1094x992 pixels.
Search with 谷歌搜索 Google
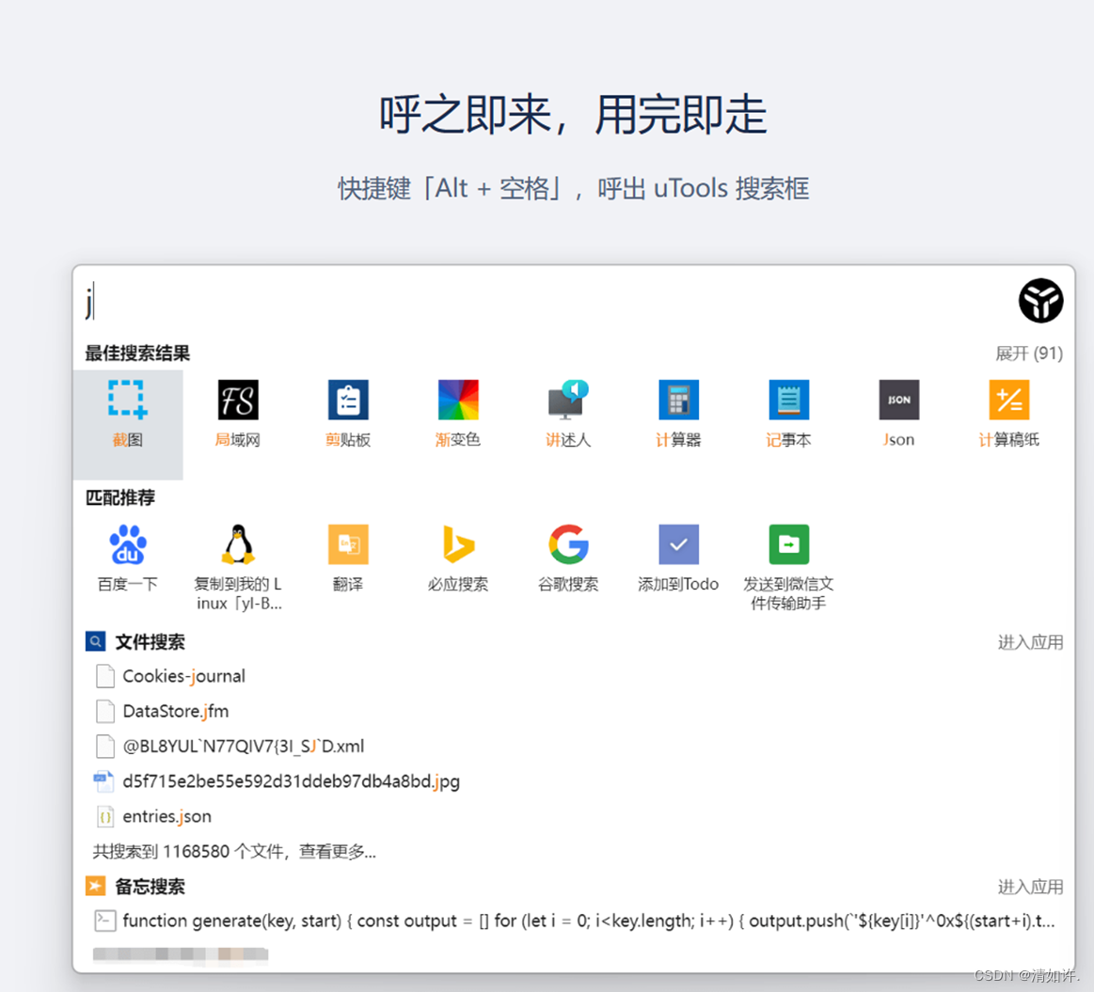point(568,559)
